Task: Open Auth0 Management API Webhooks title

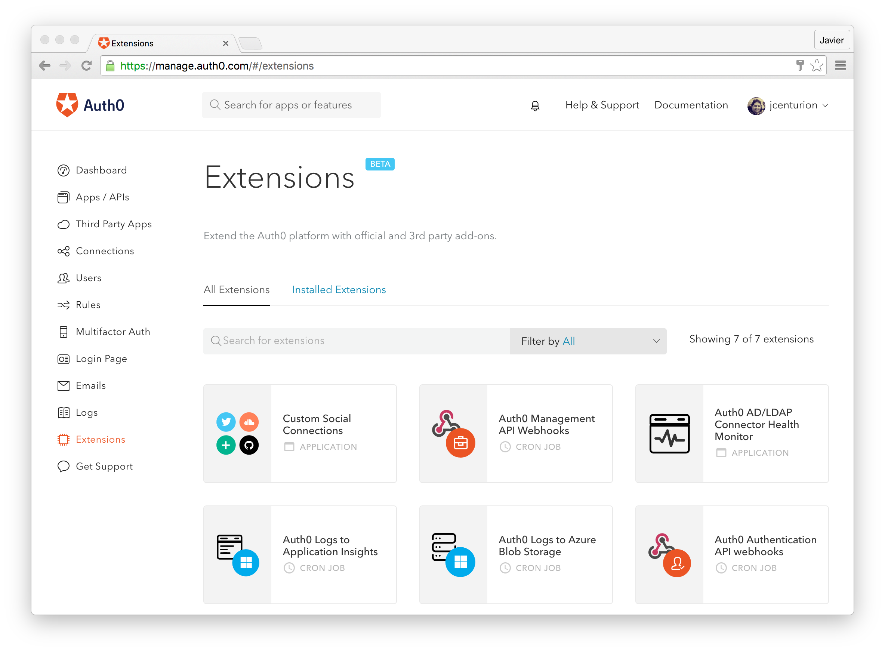Action: [546, 424]
